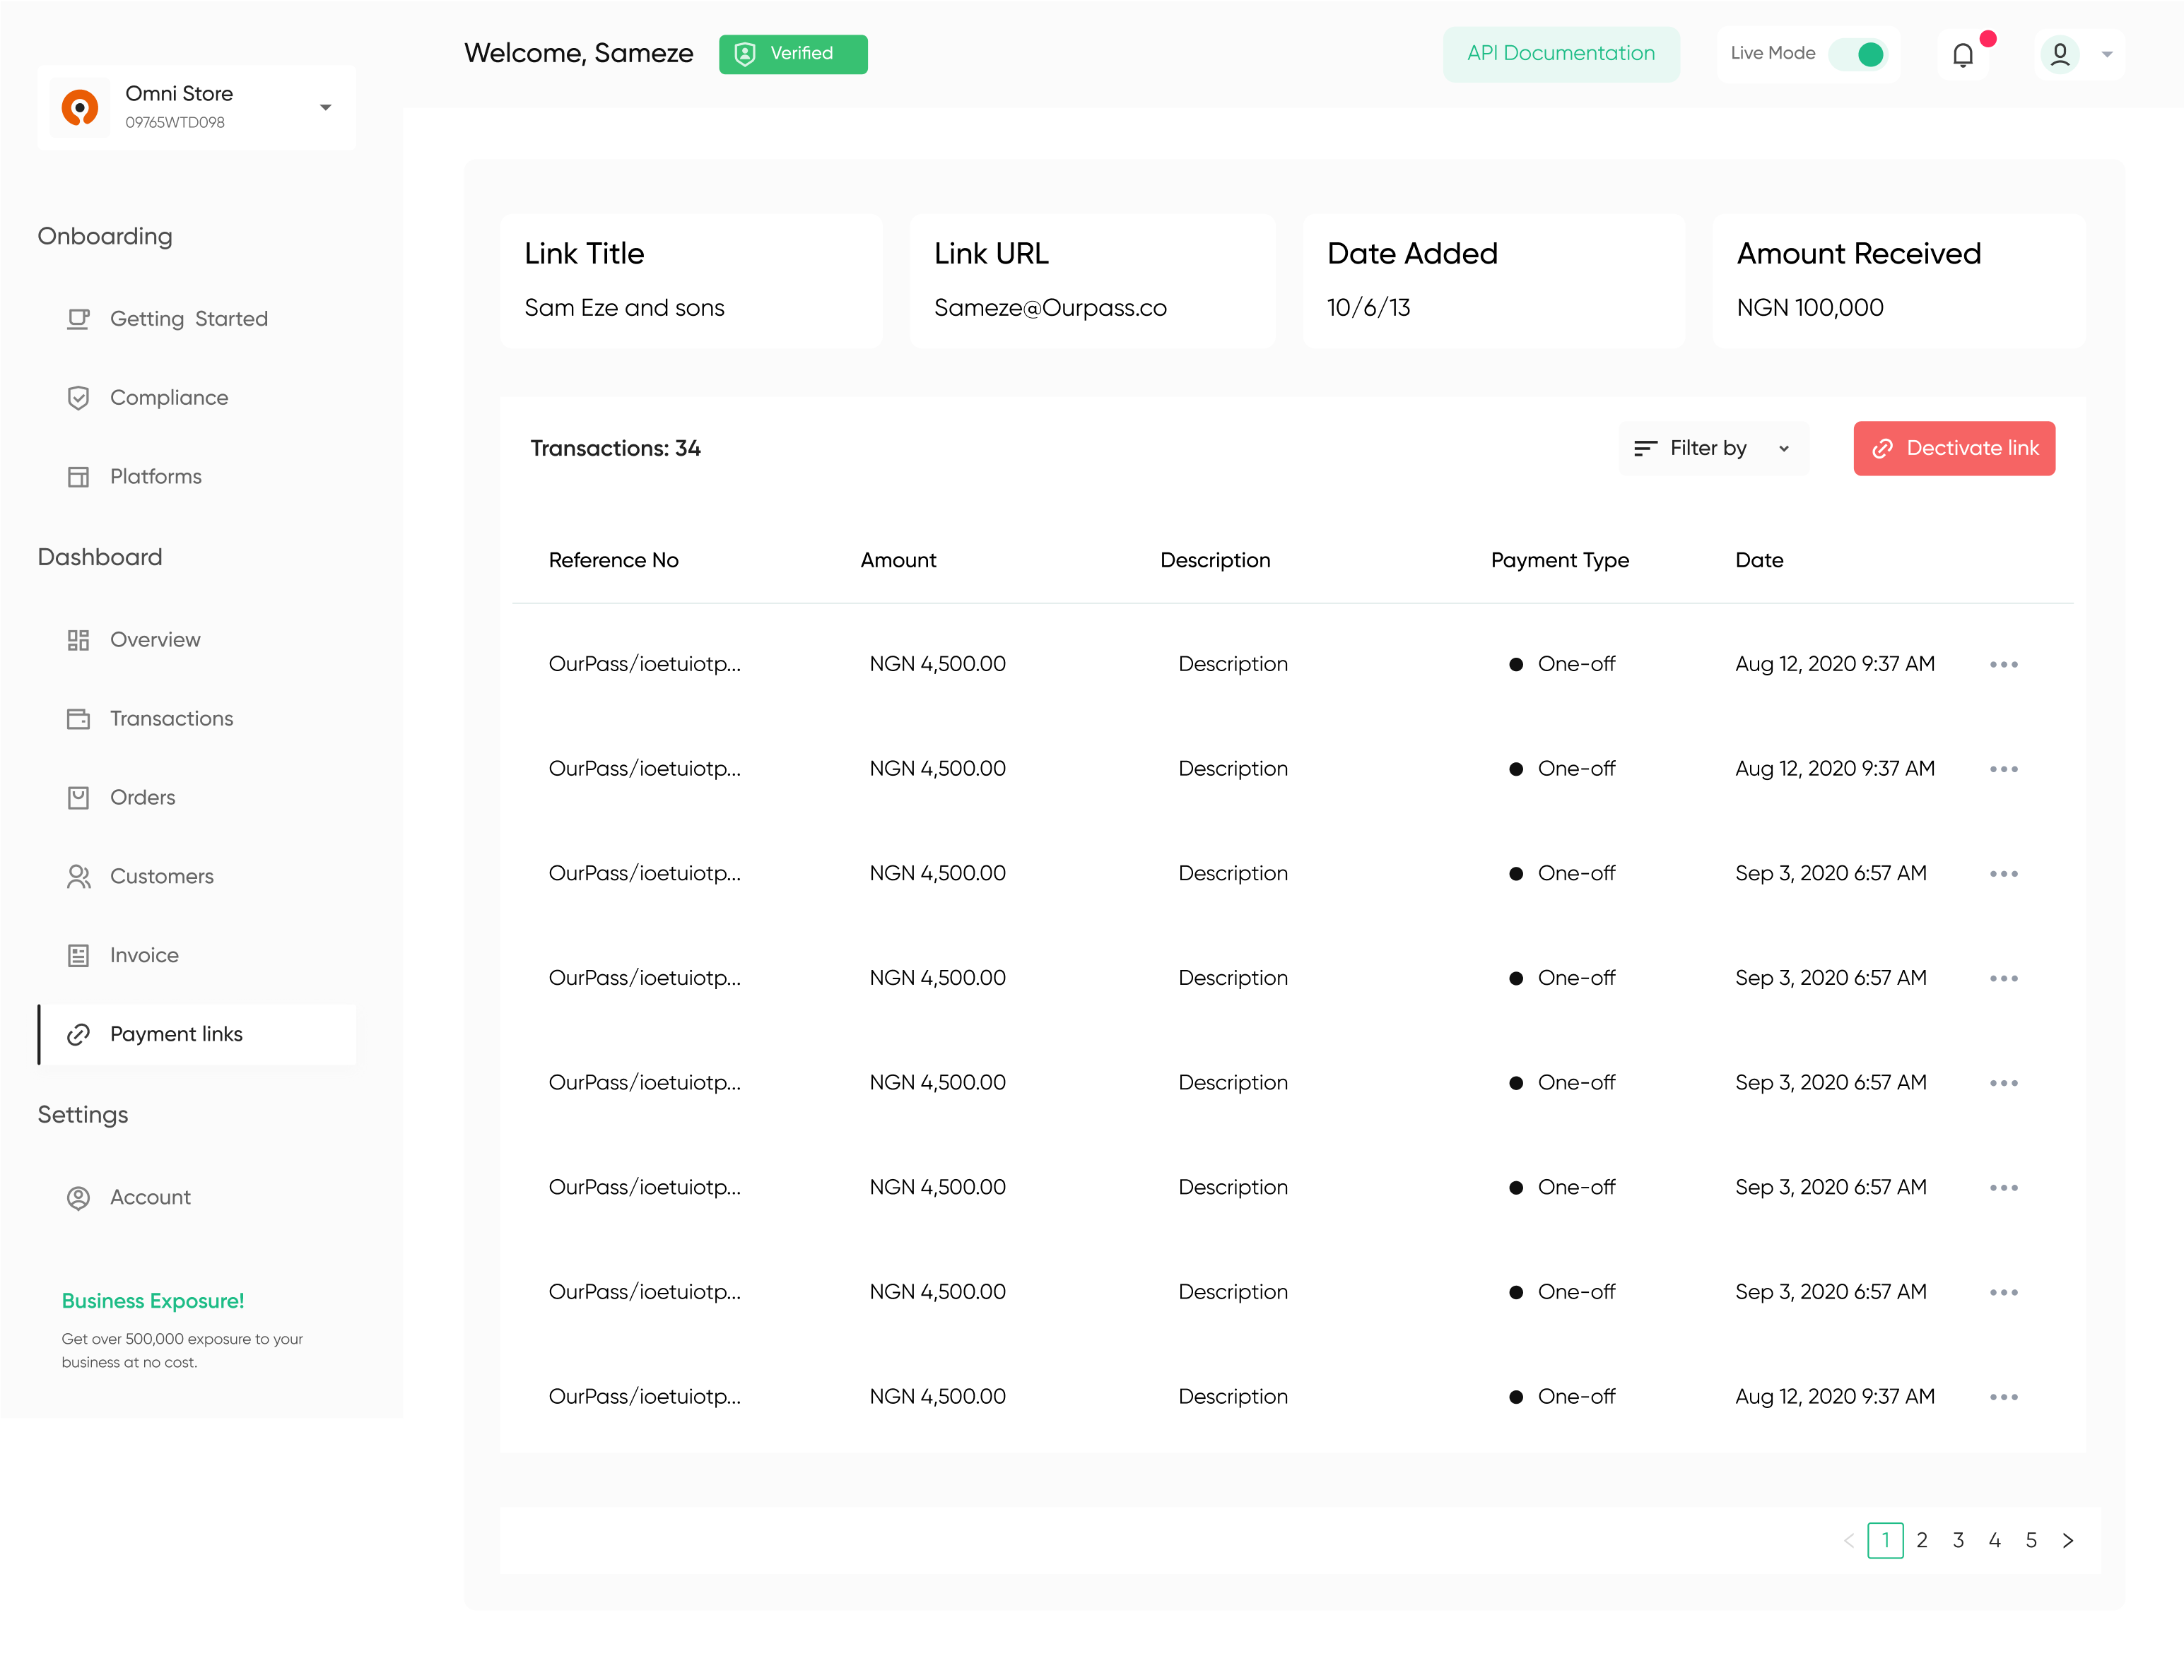Open Orders in sidebar
Screen dimensions: 2184x1680
pos(143,798)
